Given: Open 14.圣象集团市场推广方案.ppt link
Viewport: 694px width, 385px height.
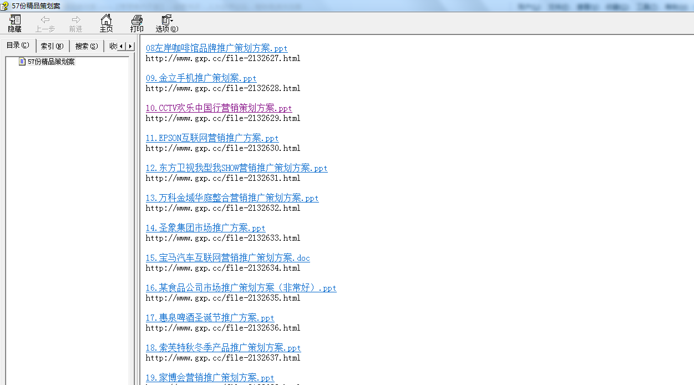Looking at the screenshot, I should pyautogui.click(x=206, y=228).
